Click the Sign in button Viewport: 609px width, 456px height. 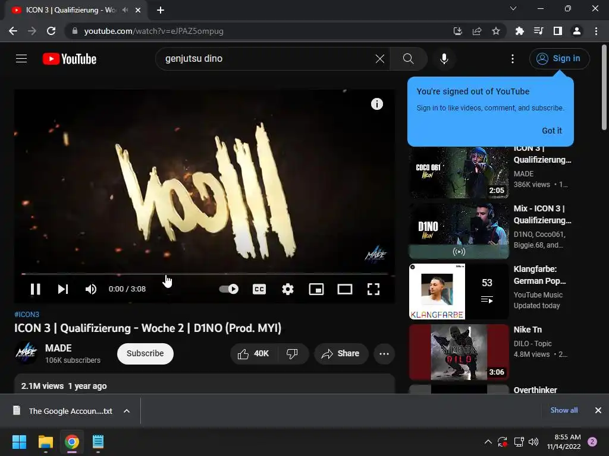(x=559, y=59)
